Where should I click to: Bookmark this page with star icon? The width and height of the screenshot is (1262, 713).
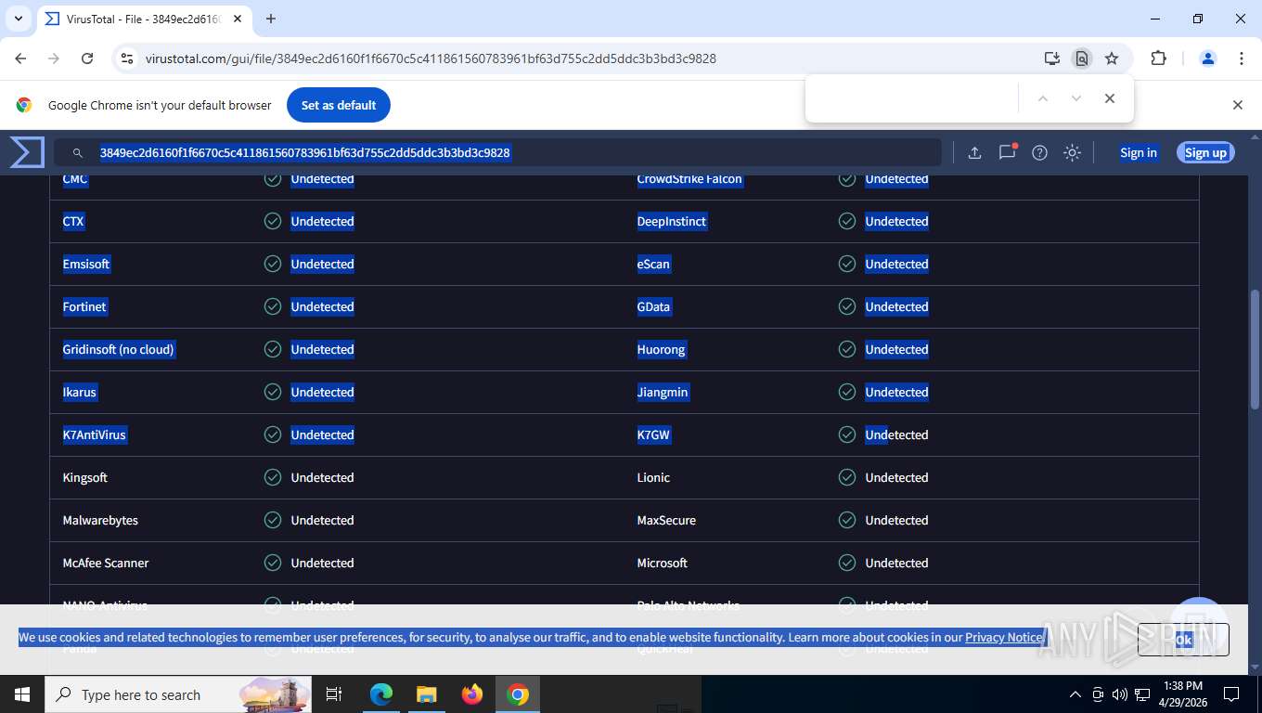coord(1112,58)
